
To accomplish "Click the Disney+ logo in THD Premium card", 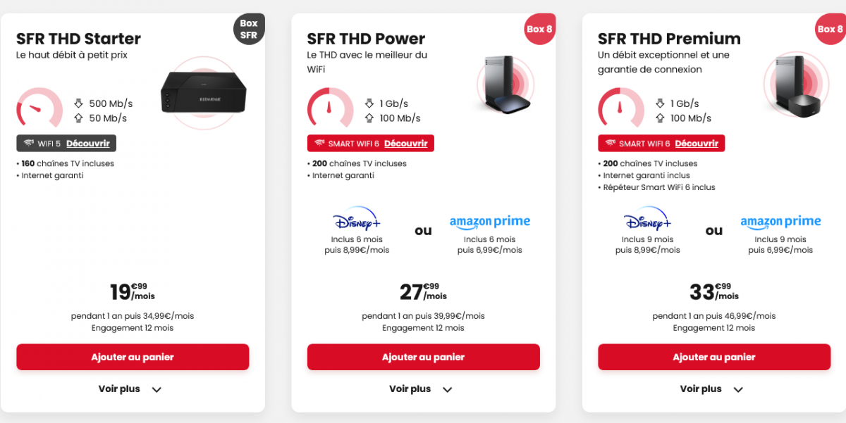I will 647,219.
